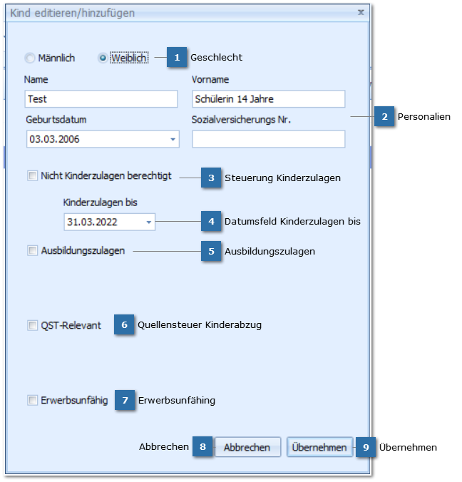Focus the empty Sozialversicherungs Nr. field

[x=268, y=139]
